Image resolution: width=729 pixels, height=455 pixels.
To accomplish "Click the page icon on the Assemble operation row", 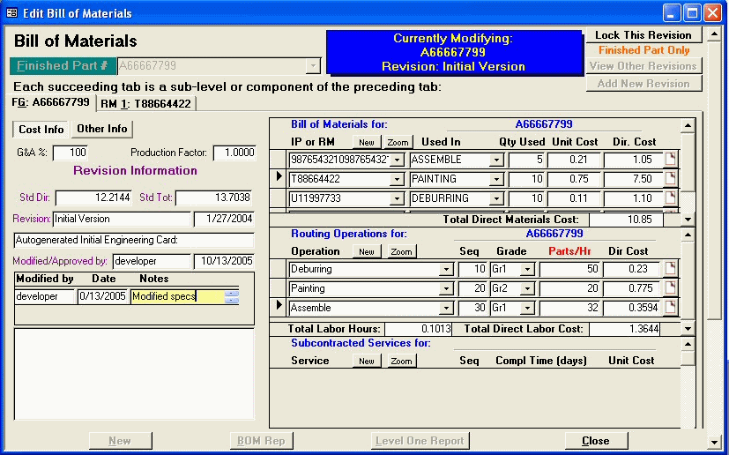I will 671,308.
